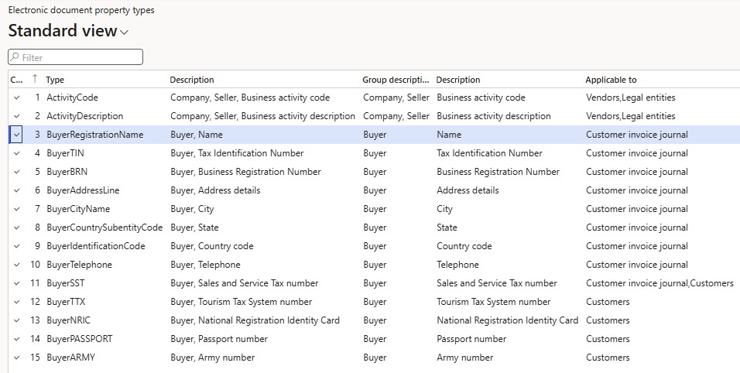This screenshot has width=740, height=373.
Task: Click the Filter search field
Action: coord(76,57)
